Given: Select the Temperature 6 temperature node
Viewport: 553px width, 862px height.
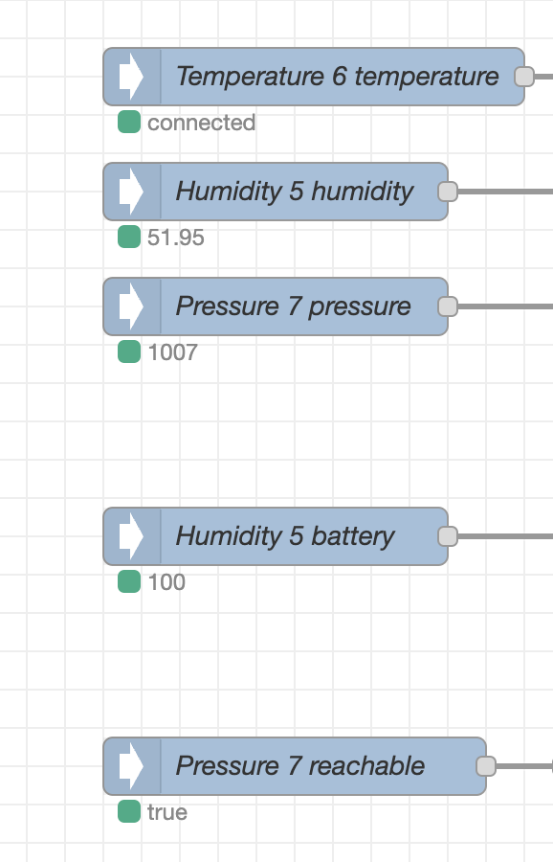Looking at the screenshot, I should pyautogui.click(x=314, y=77).
